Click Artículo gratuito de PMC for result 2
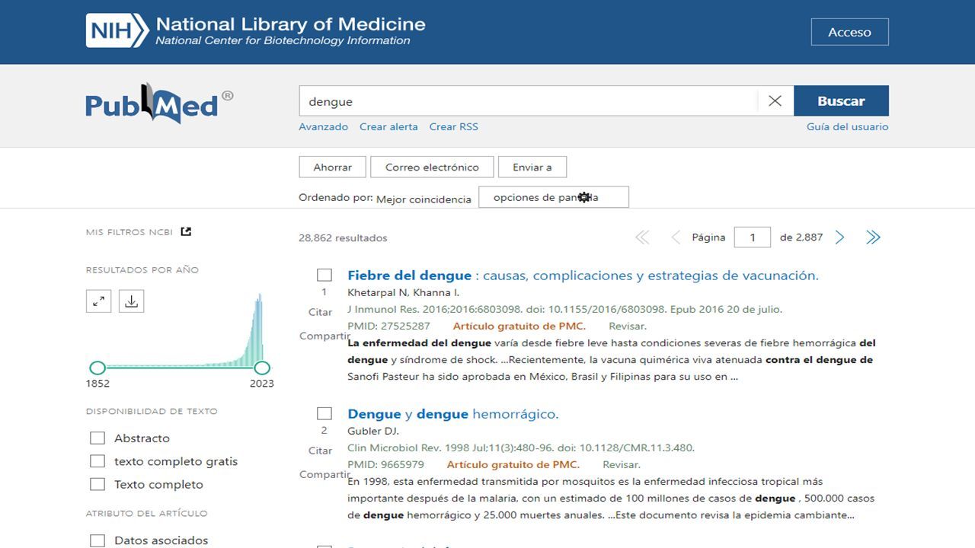The width and height of the screenshot is (975, 548). tap(513, 465)
